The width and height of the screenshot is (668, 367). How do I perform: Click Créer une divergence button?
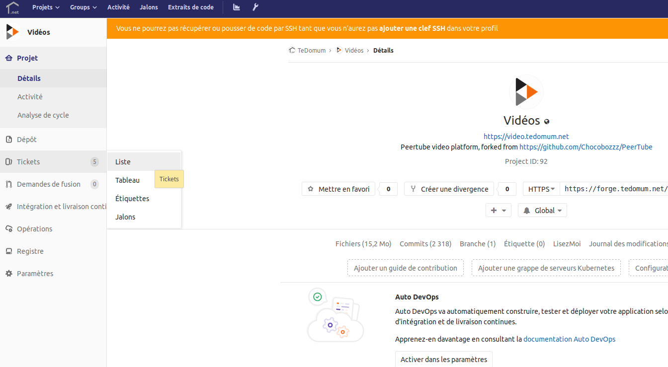click(449, 189)
